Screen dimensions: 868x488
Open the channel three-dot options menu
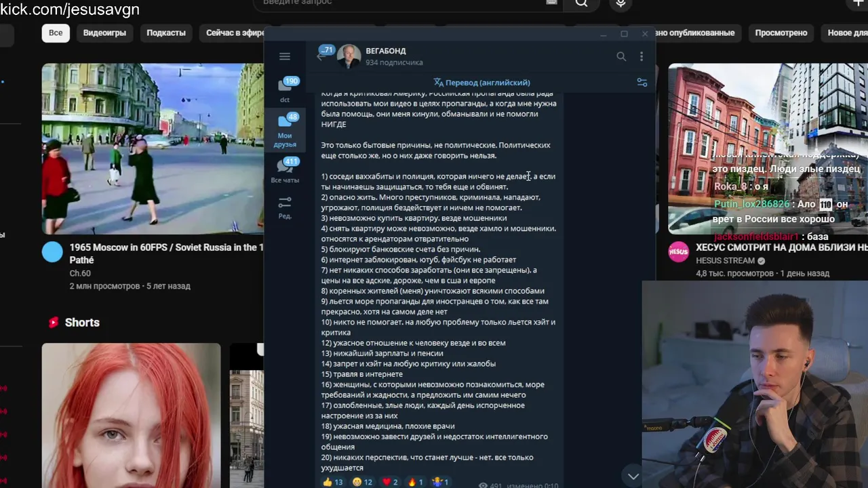click(x=642, y=57)
